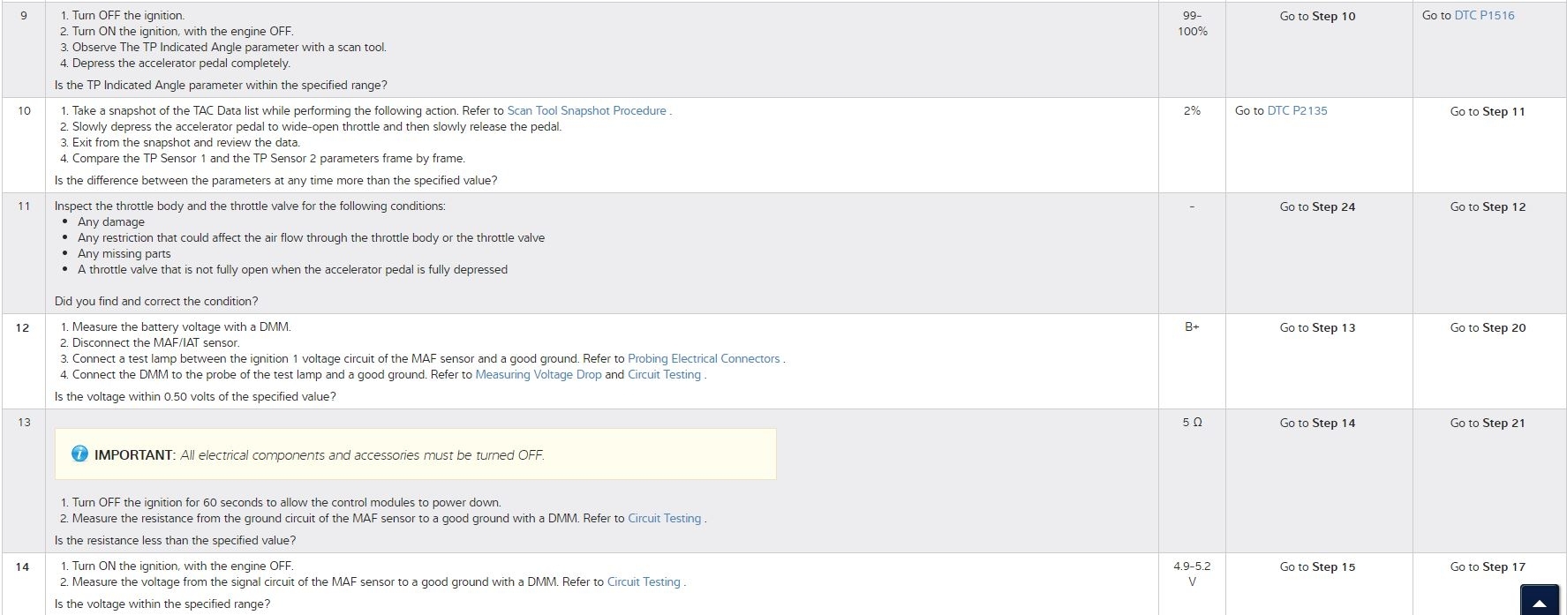
Task: Open Circuit Testing link in step 14
Action: (644, 582)
